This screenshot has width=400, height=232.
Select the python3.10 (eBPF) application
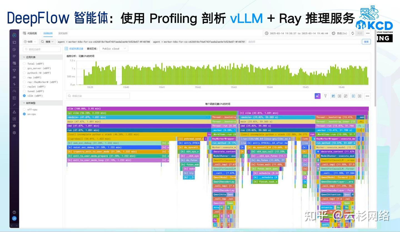tap(37, 73)
